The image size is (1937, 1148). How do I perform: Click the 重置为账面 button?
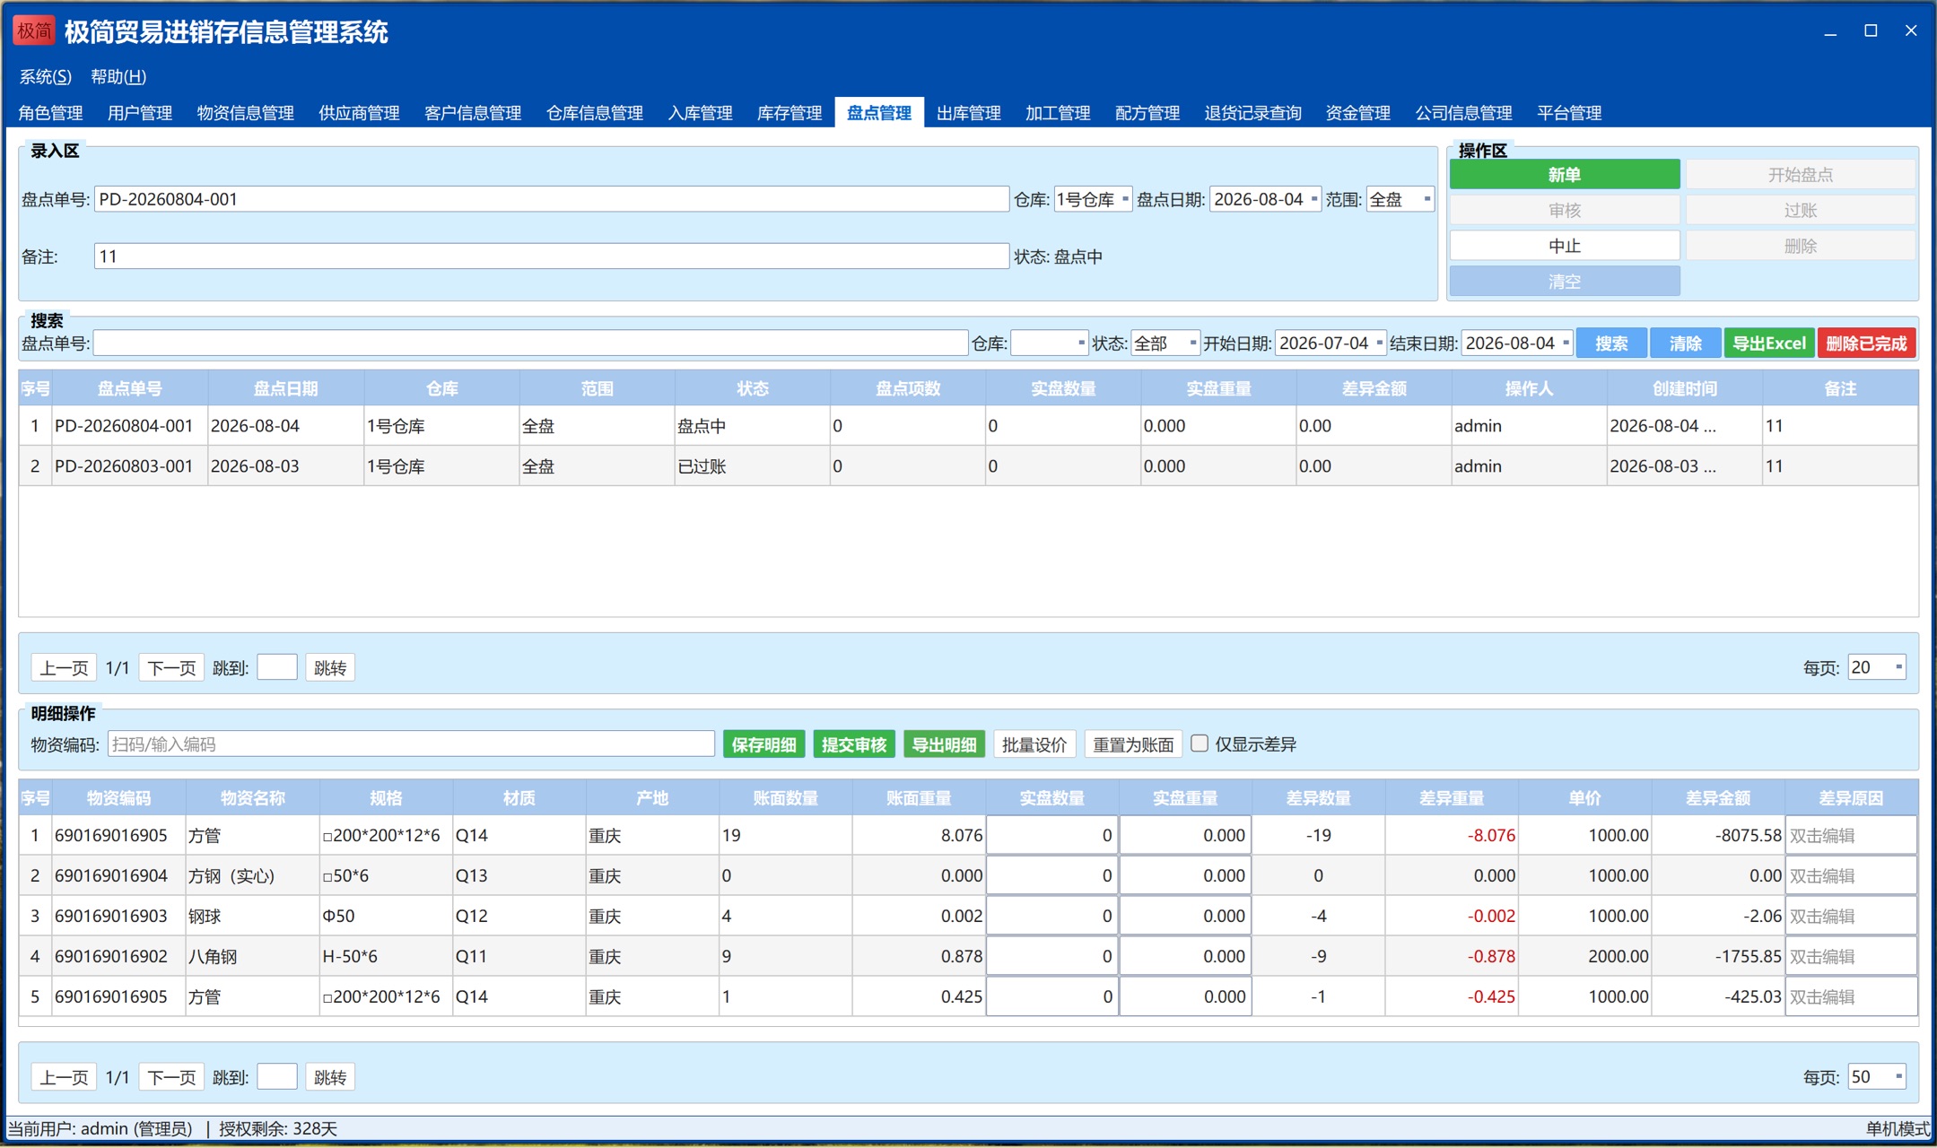(1133, 744)
